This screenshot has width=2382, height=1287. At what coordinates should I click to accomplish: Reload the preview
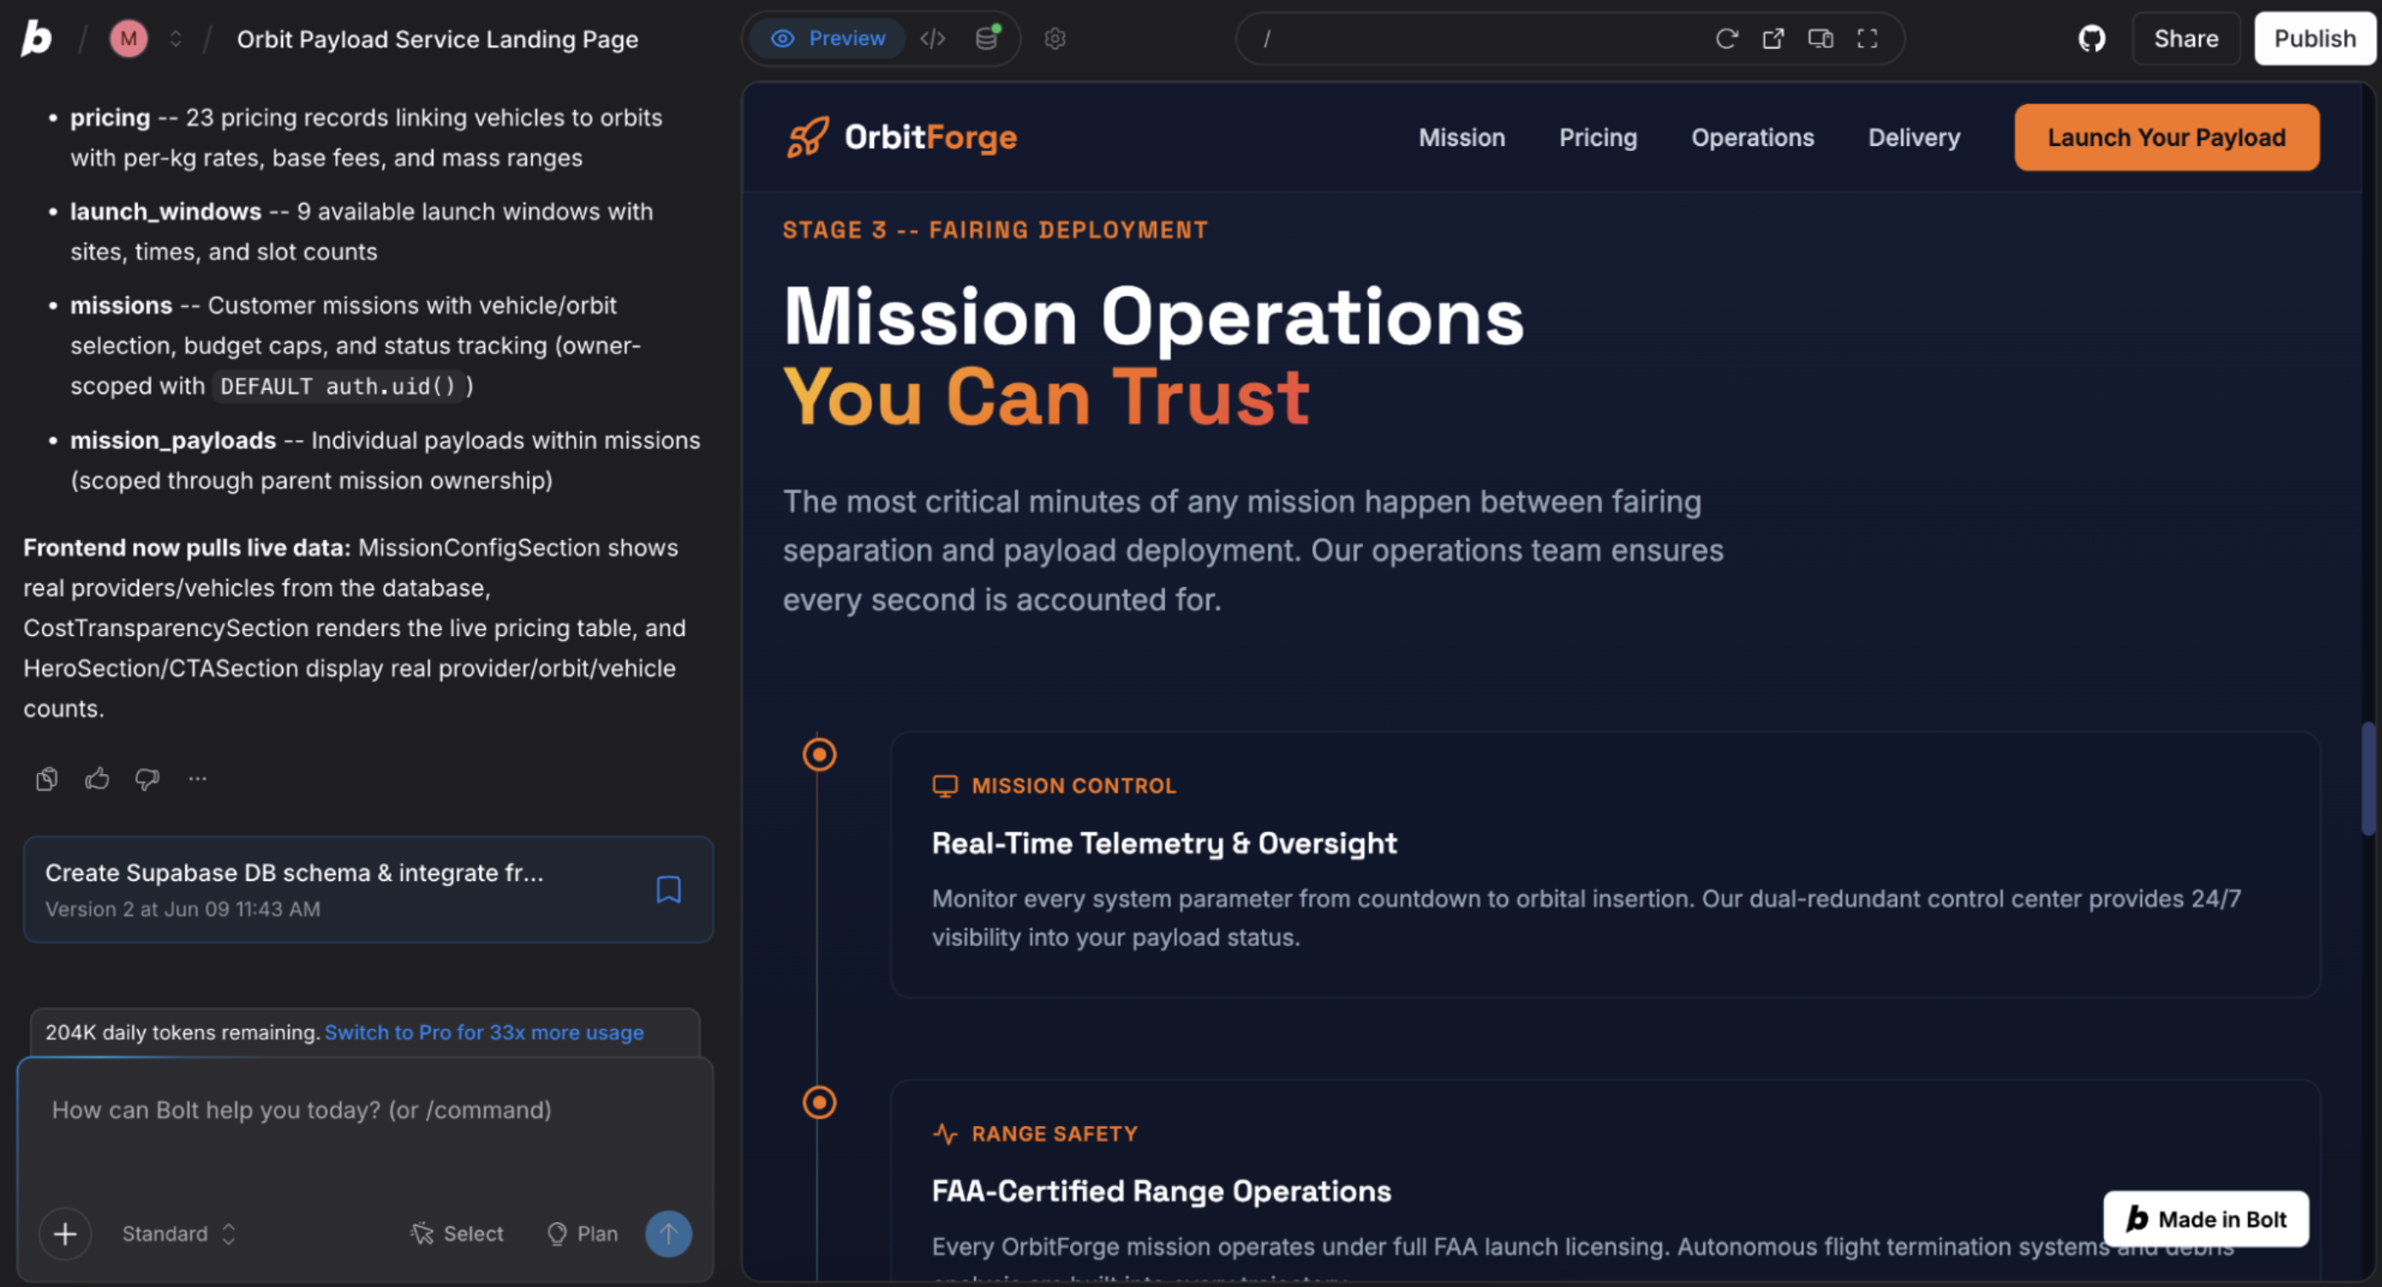(1727, 38)
